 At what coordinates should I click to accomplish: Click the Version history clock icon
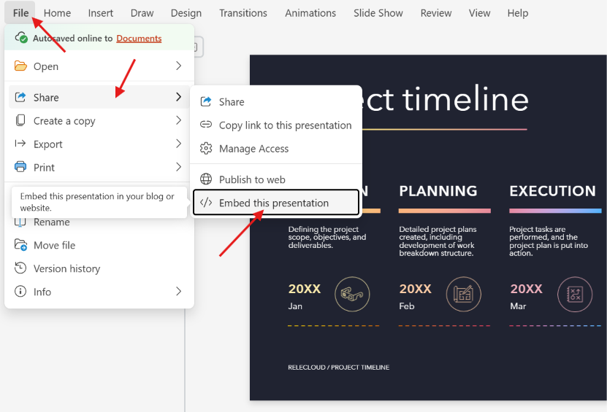pos(20,268)
